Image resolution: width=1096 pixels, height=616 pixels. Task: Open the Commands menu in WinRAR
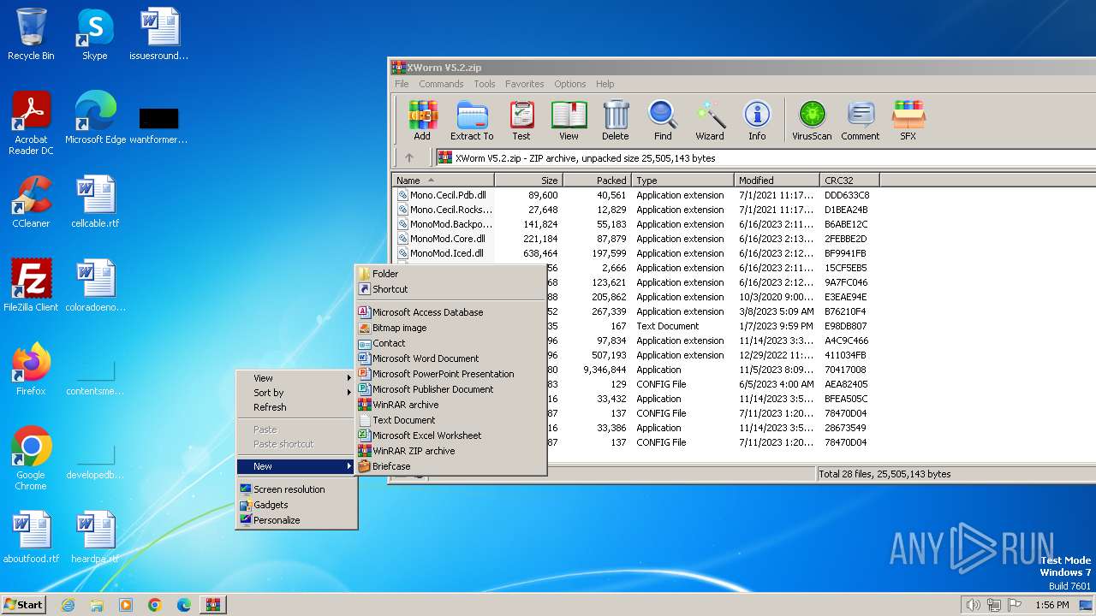coord(441,84)
